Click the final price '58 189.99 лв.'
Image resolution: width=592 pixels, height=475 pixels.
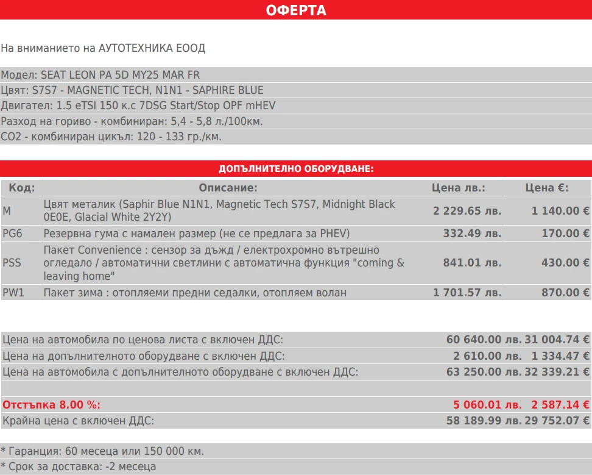[x=484, y=421]
